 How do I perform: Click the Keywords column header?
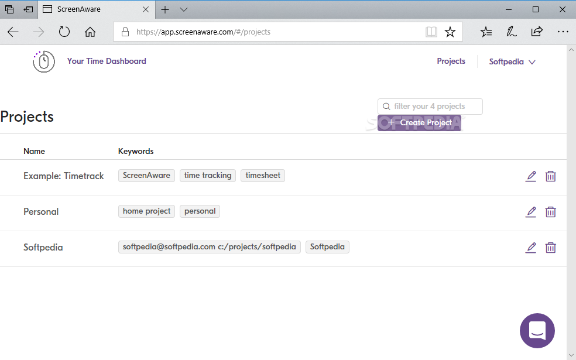click(136, 152)
